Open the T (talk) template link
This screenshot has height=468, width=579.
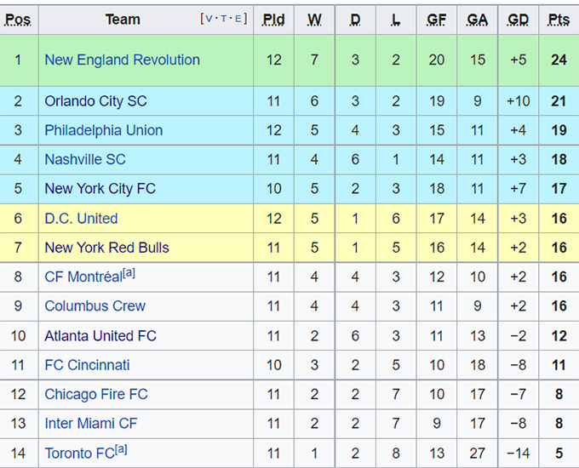(224, 19)
